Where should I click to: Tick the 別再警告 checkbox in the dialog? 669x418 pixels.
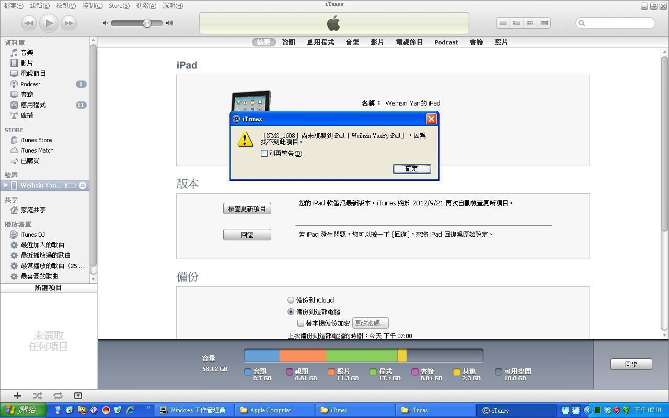pyautogui.click(x=264, y=154)
